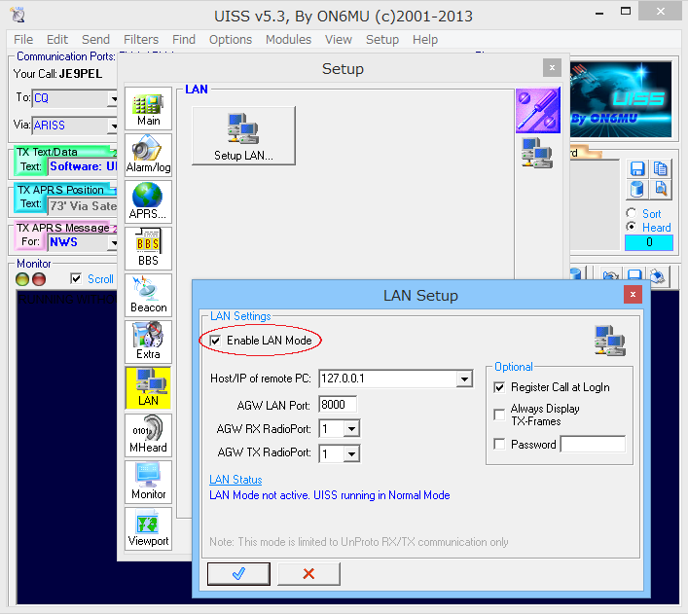Select the LAN setup section
Image resolution: width=688 pixels, height=614 pixels.
click(x=148, y=388)
